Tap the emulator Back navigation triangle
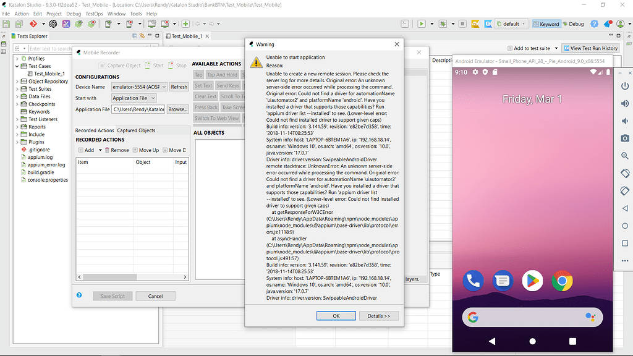Screen dimensions: 633x356 tap(491, 341)
